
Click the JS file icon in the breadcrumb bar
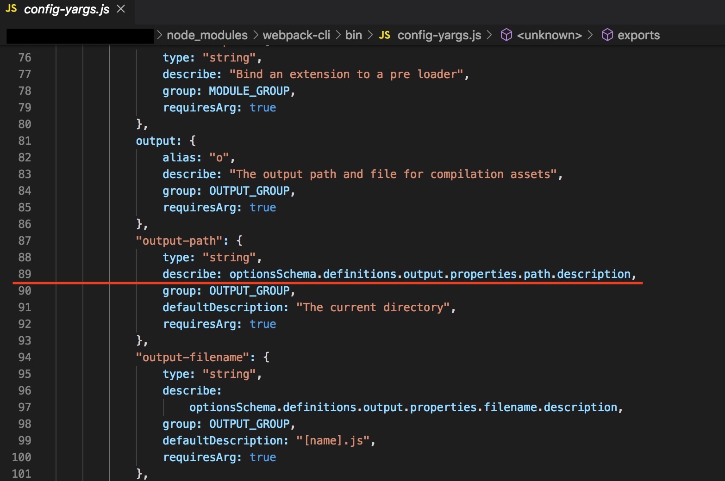coord(384,35)
